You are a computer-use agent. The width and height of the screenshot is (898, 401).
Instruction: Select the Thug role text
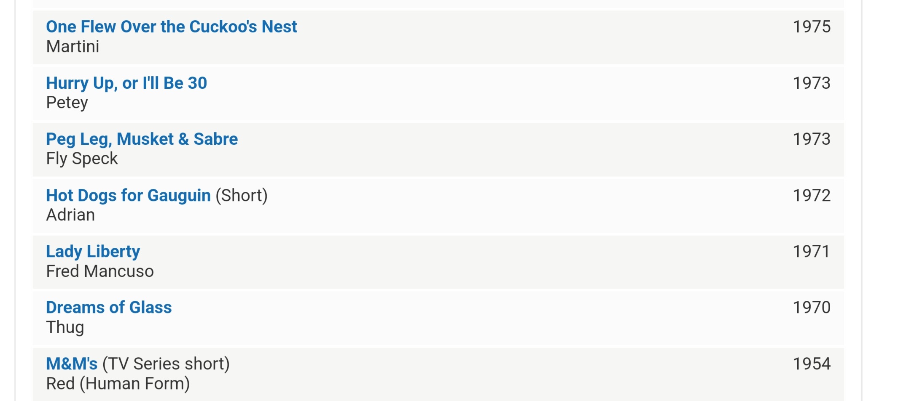tap(65, 327)
